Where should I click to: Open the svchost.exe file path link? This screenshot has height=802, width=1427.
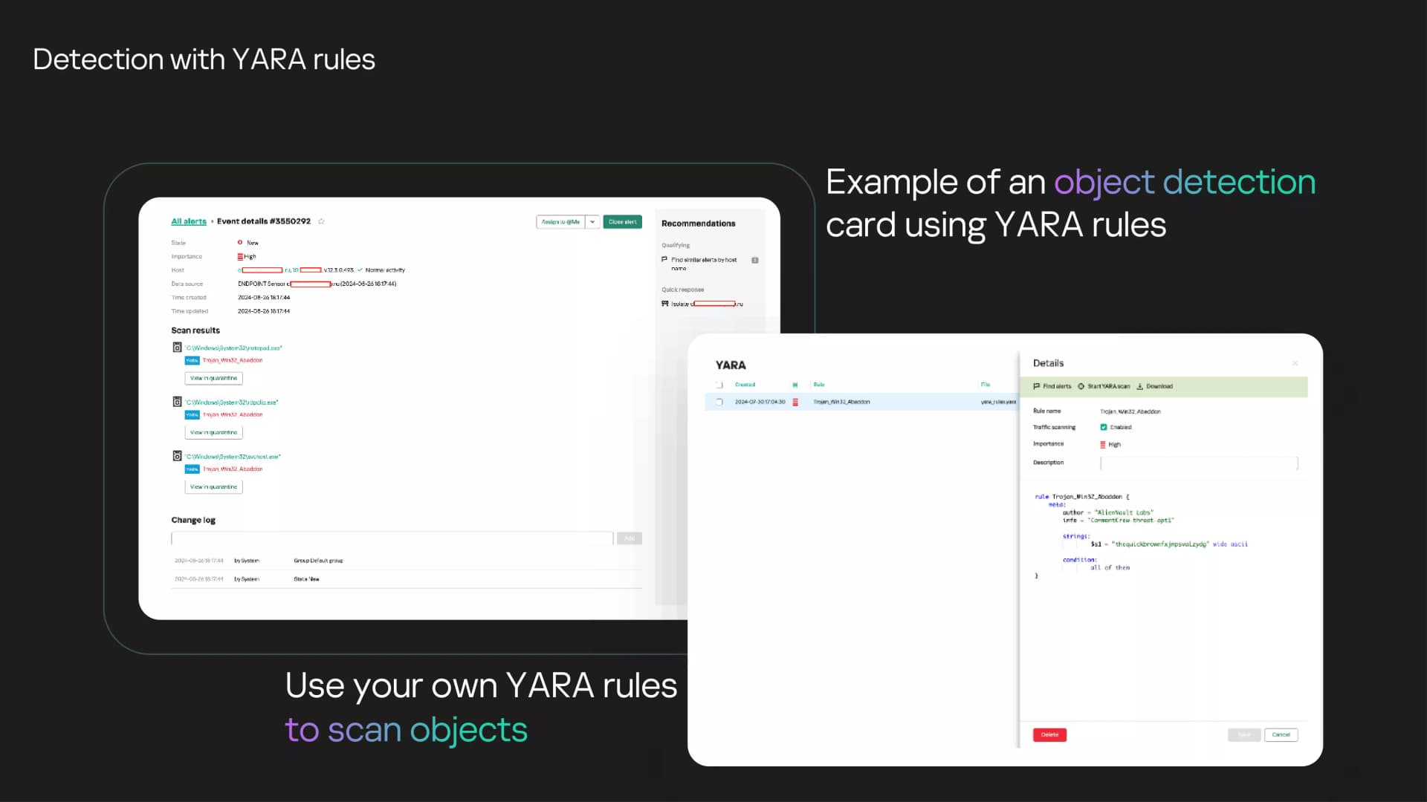click(233, 456)
